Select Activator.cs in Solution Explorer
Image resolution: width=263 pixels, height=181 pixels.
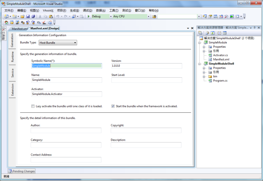[x=220, y=55]
